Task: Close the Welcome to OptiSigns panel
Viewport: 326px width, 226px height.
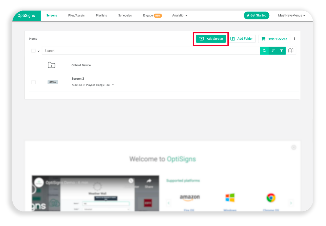Action: (294, 147)
